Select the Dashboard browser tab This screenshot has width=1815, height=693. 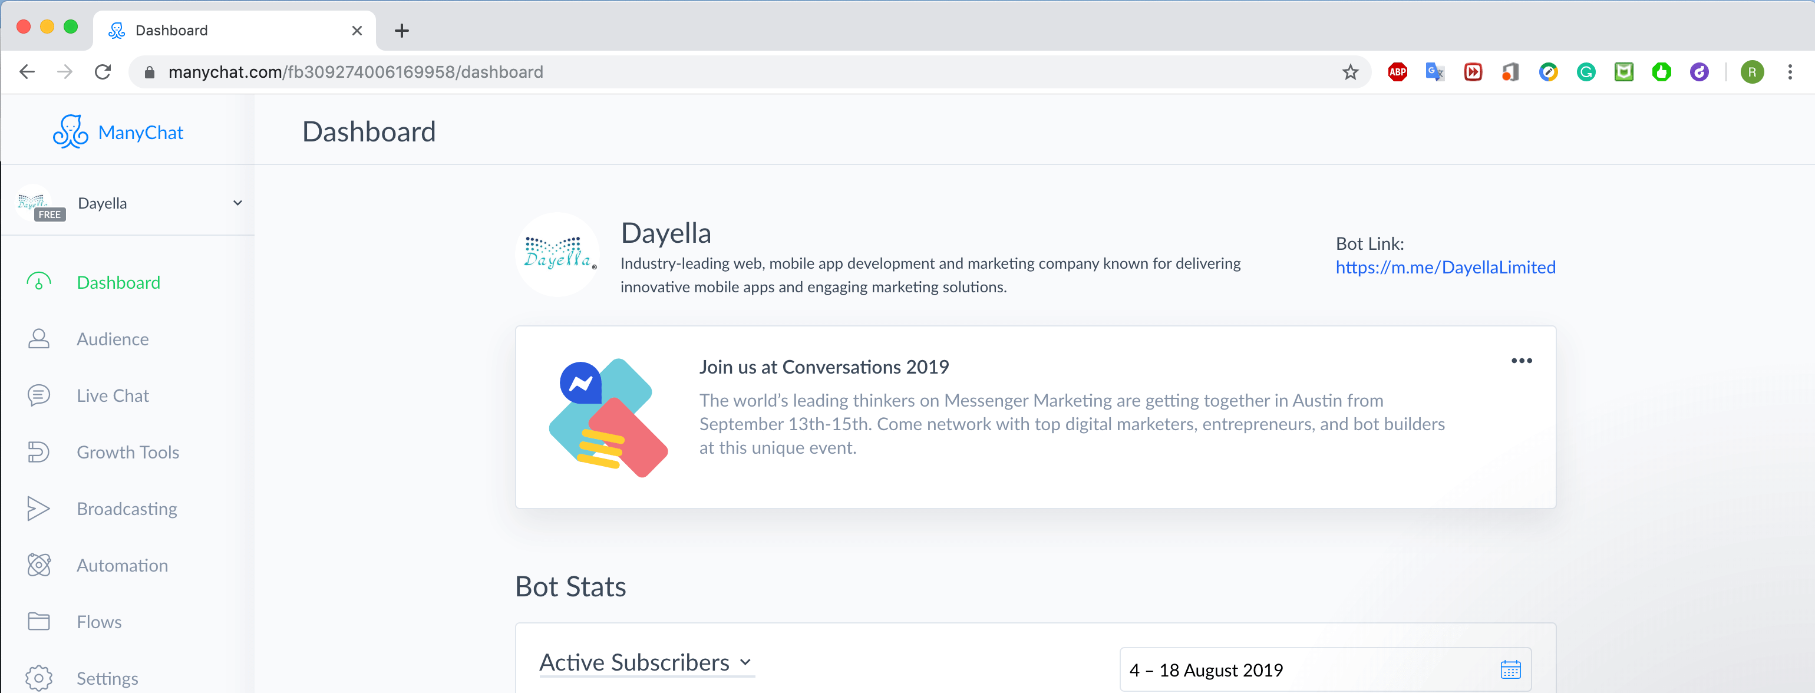[x=234, y=30]
